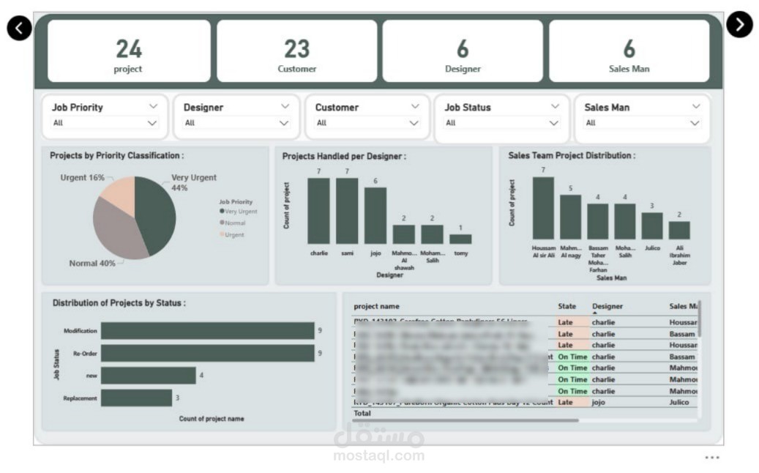Select the 24 project card
The image size is (759, 473).
pyautogui.click(x=129, y=51)
